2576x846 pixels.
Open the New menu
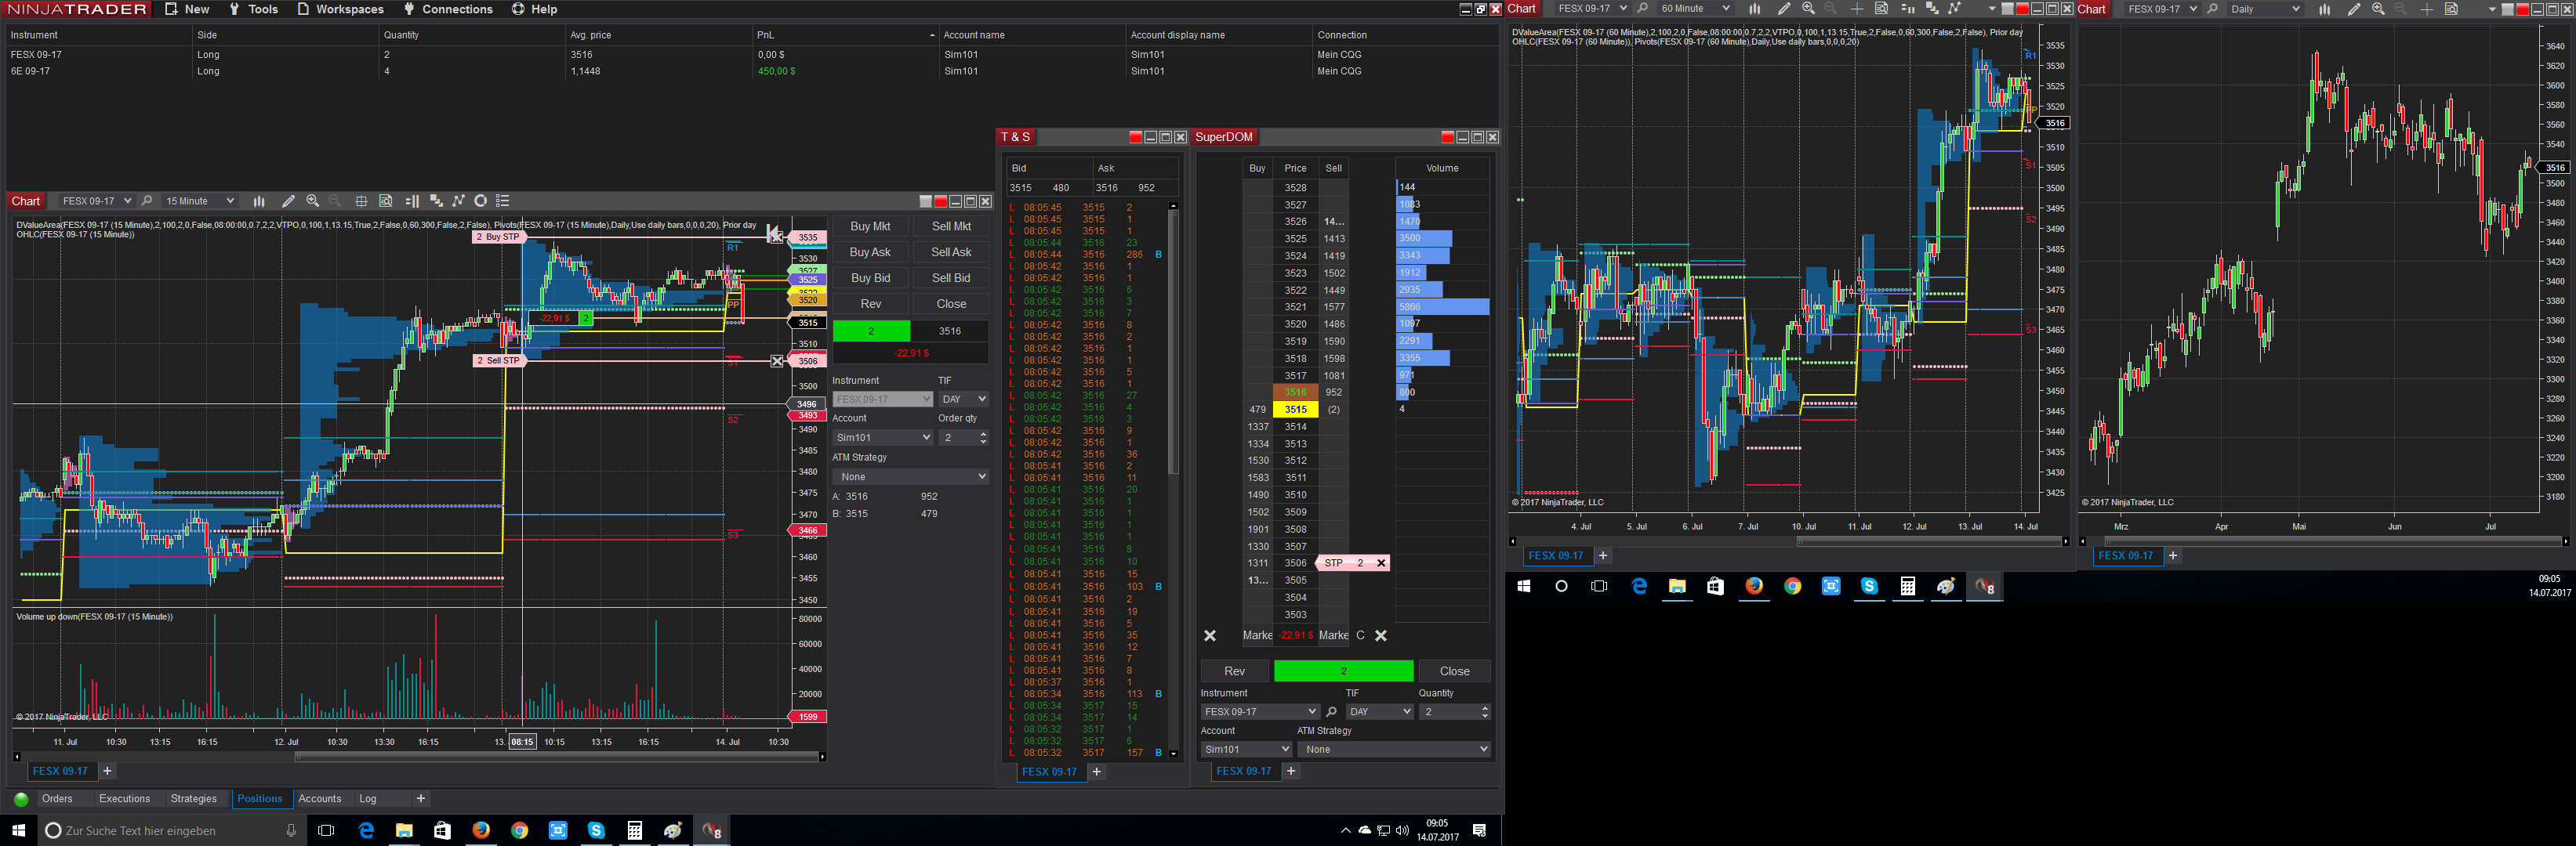[x=187, y=9]
